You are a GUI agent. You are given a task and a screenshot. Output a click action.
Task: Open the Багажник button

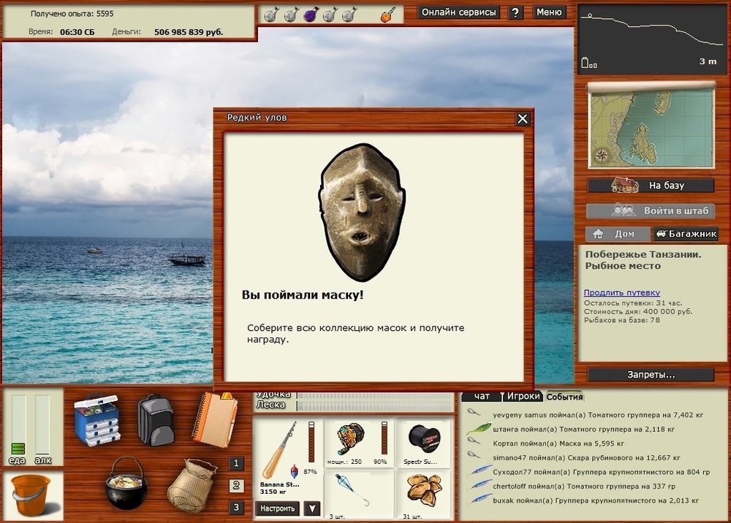[686, 234]
